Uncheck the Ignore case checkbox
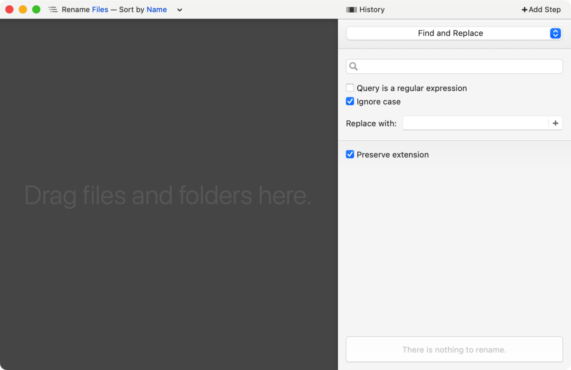Screen dimensions: 571x370 click(x=350, y=101)
